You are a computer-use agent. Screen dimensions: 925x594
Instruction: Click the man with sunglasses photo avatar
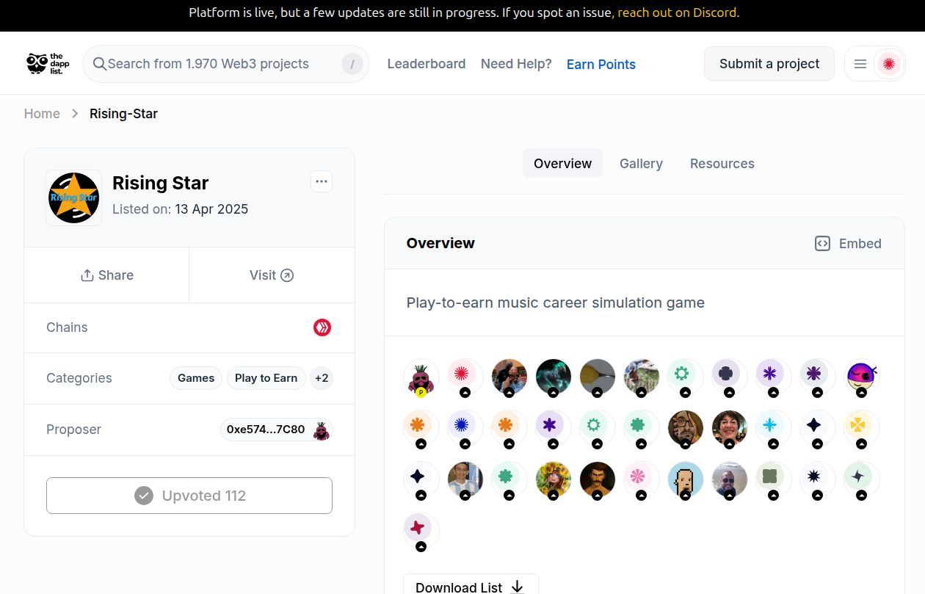pos(729,480)
